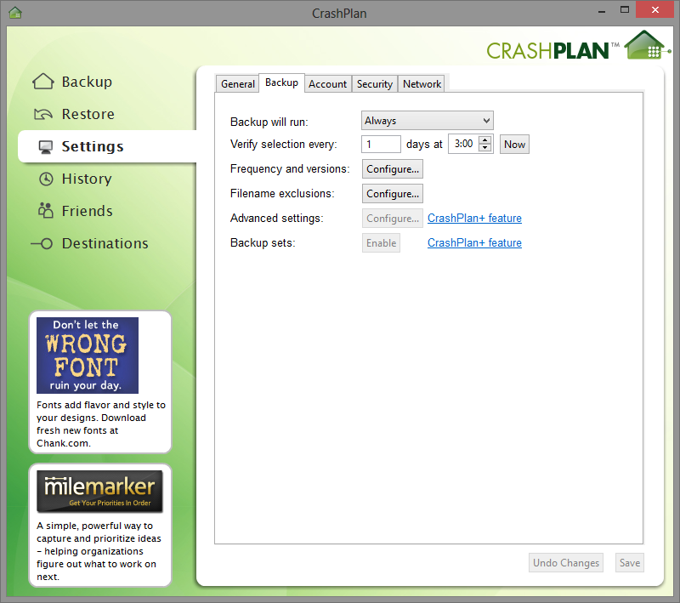Click the Backup sets Enable button

pos(381,243)
